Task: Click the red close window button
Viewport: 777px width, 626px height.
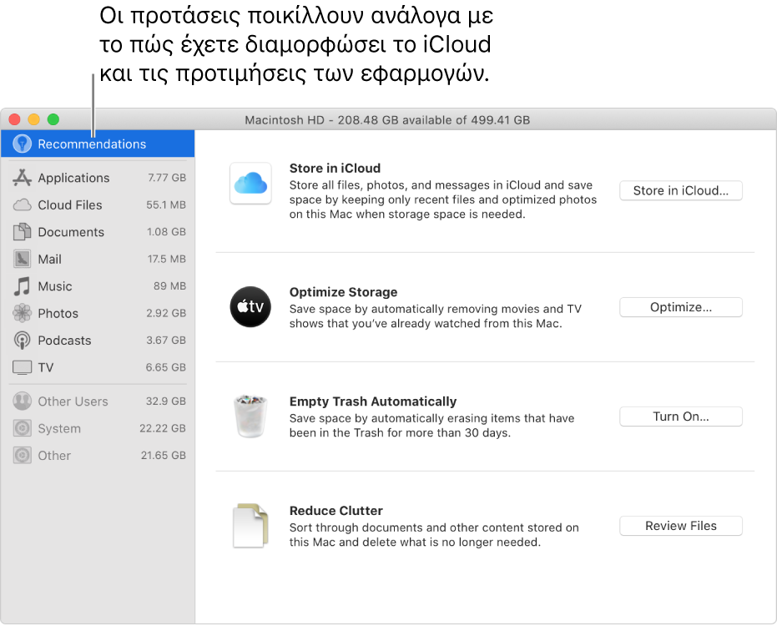Action: pyautogui.click(x=14, y=119)
